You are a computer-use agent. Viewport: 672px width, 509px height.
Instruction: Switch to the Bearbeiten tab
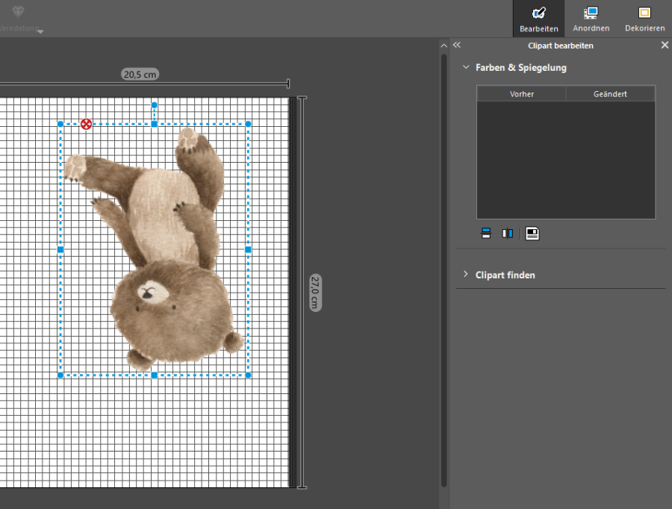538,19
